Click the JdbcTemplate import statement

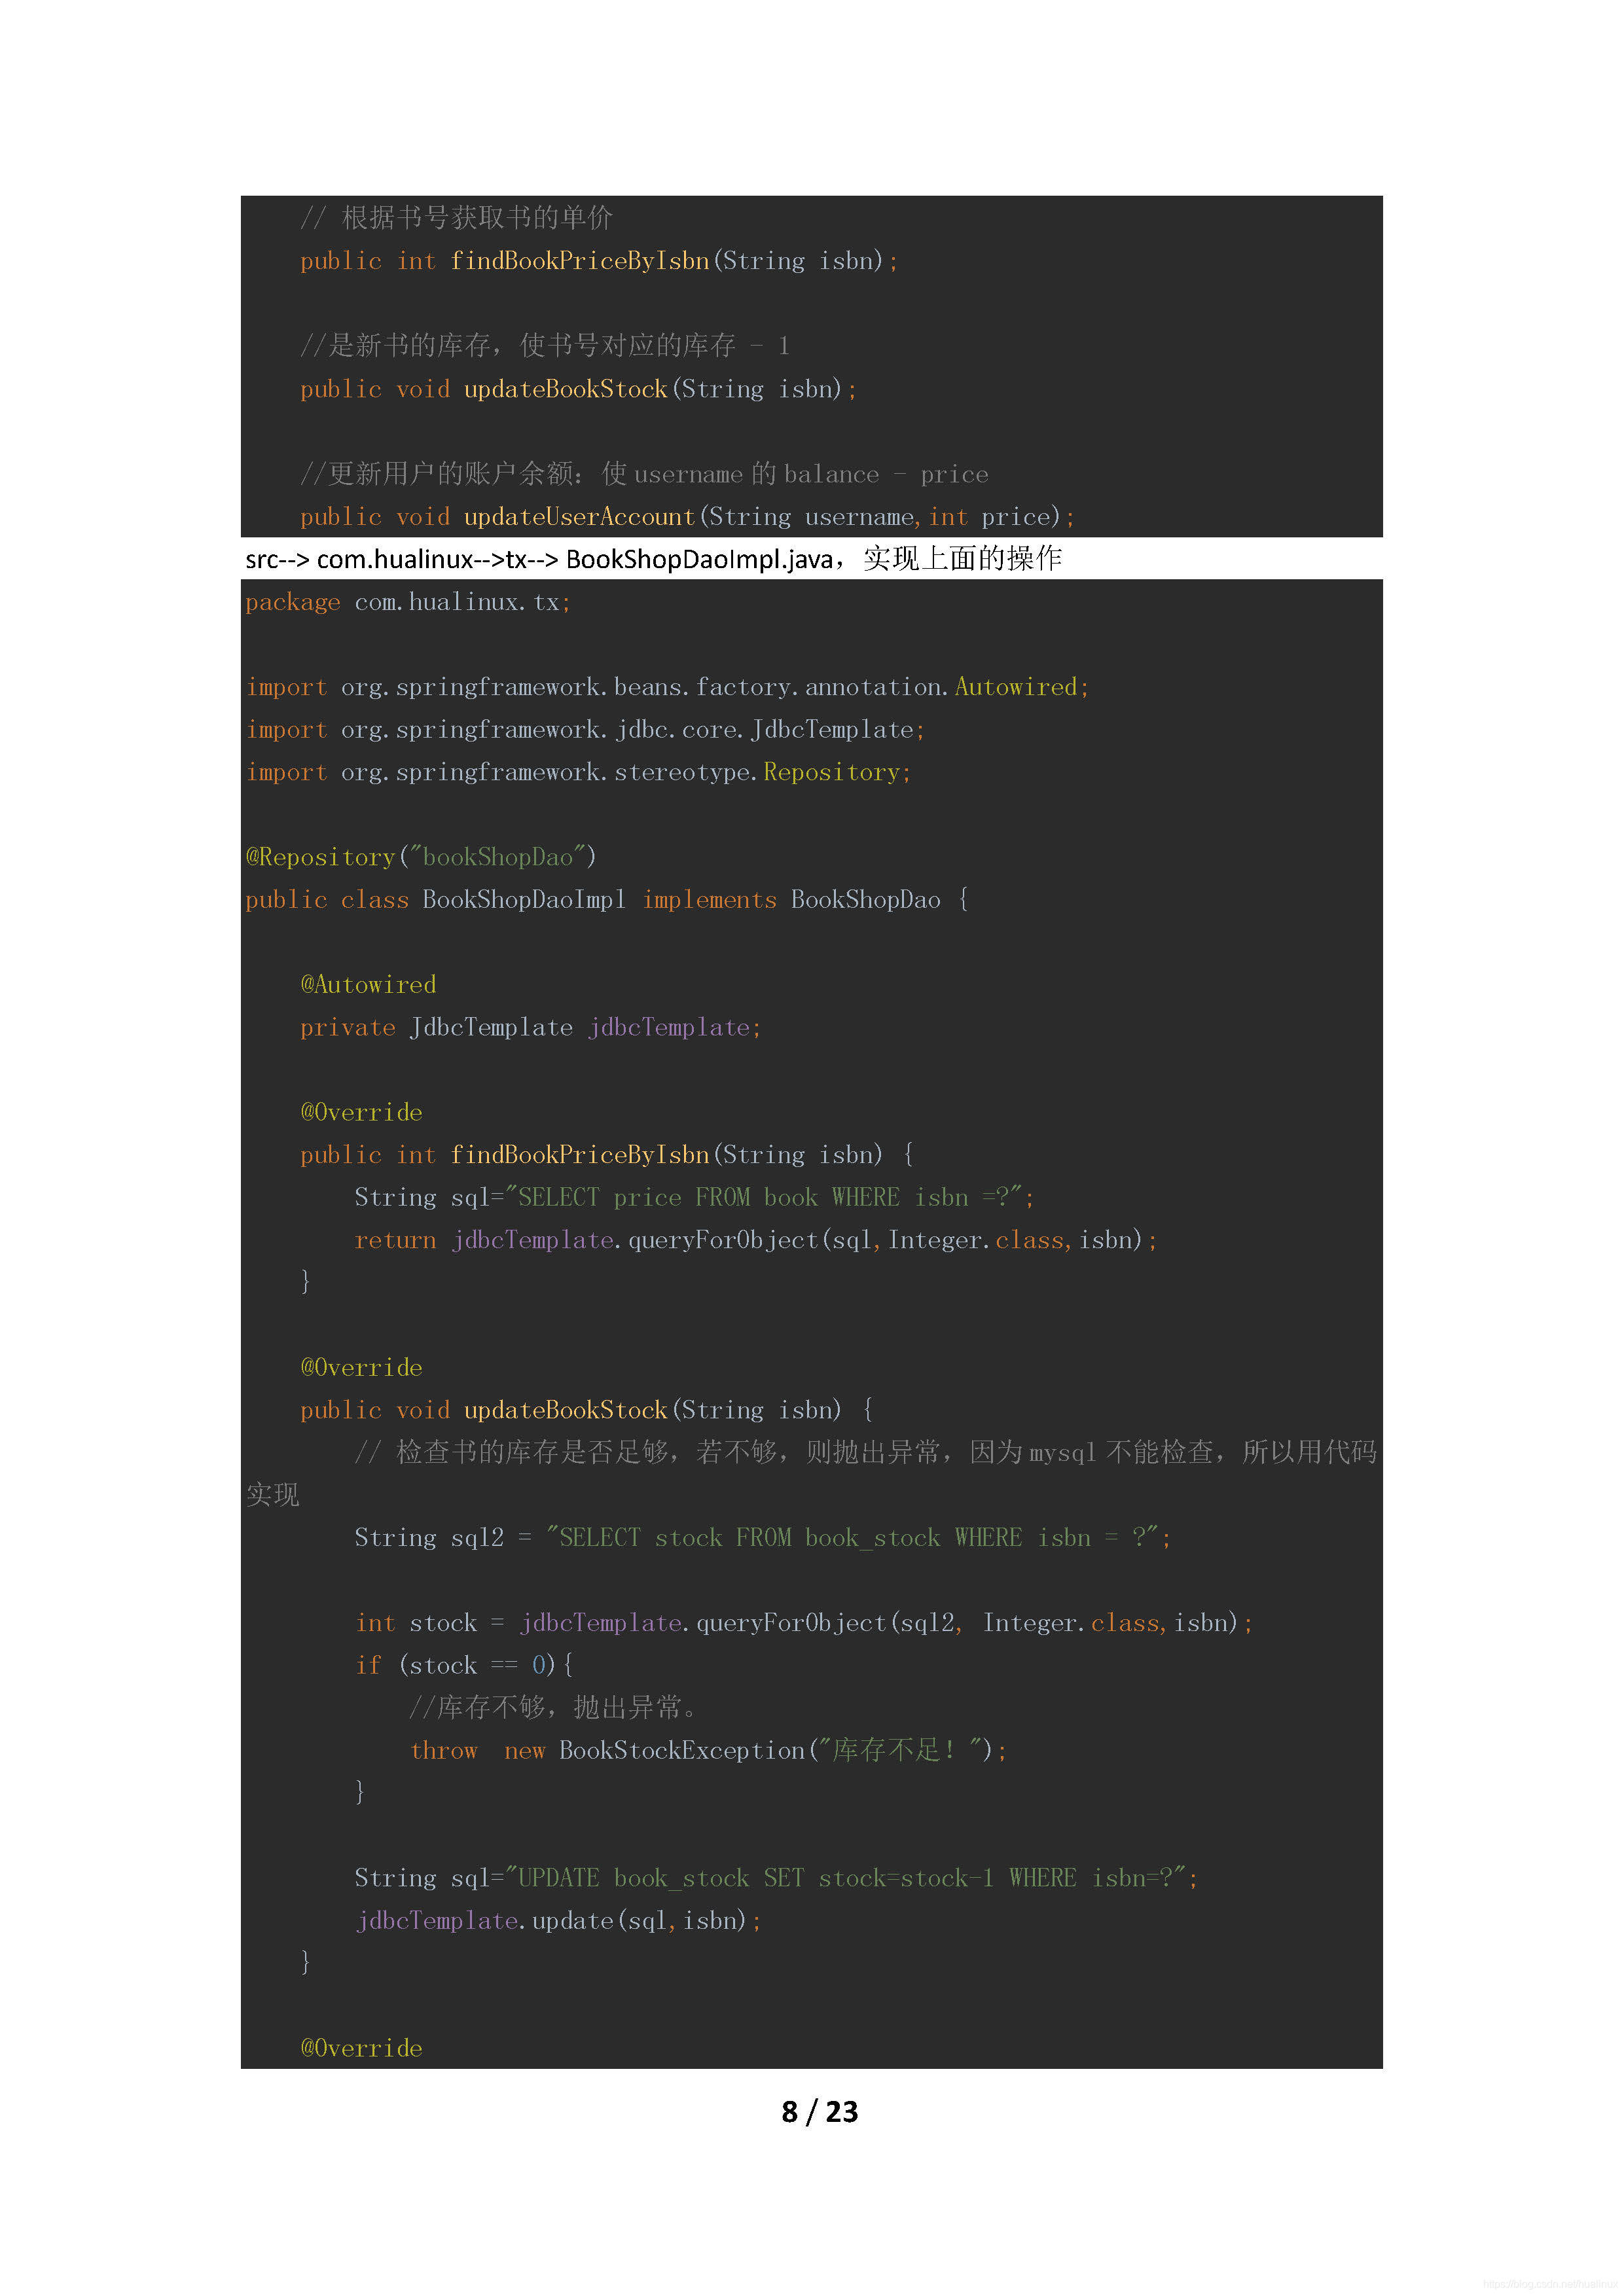[585, 730]
